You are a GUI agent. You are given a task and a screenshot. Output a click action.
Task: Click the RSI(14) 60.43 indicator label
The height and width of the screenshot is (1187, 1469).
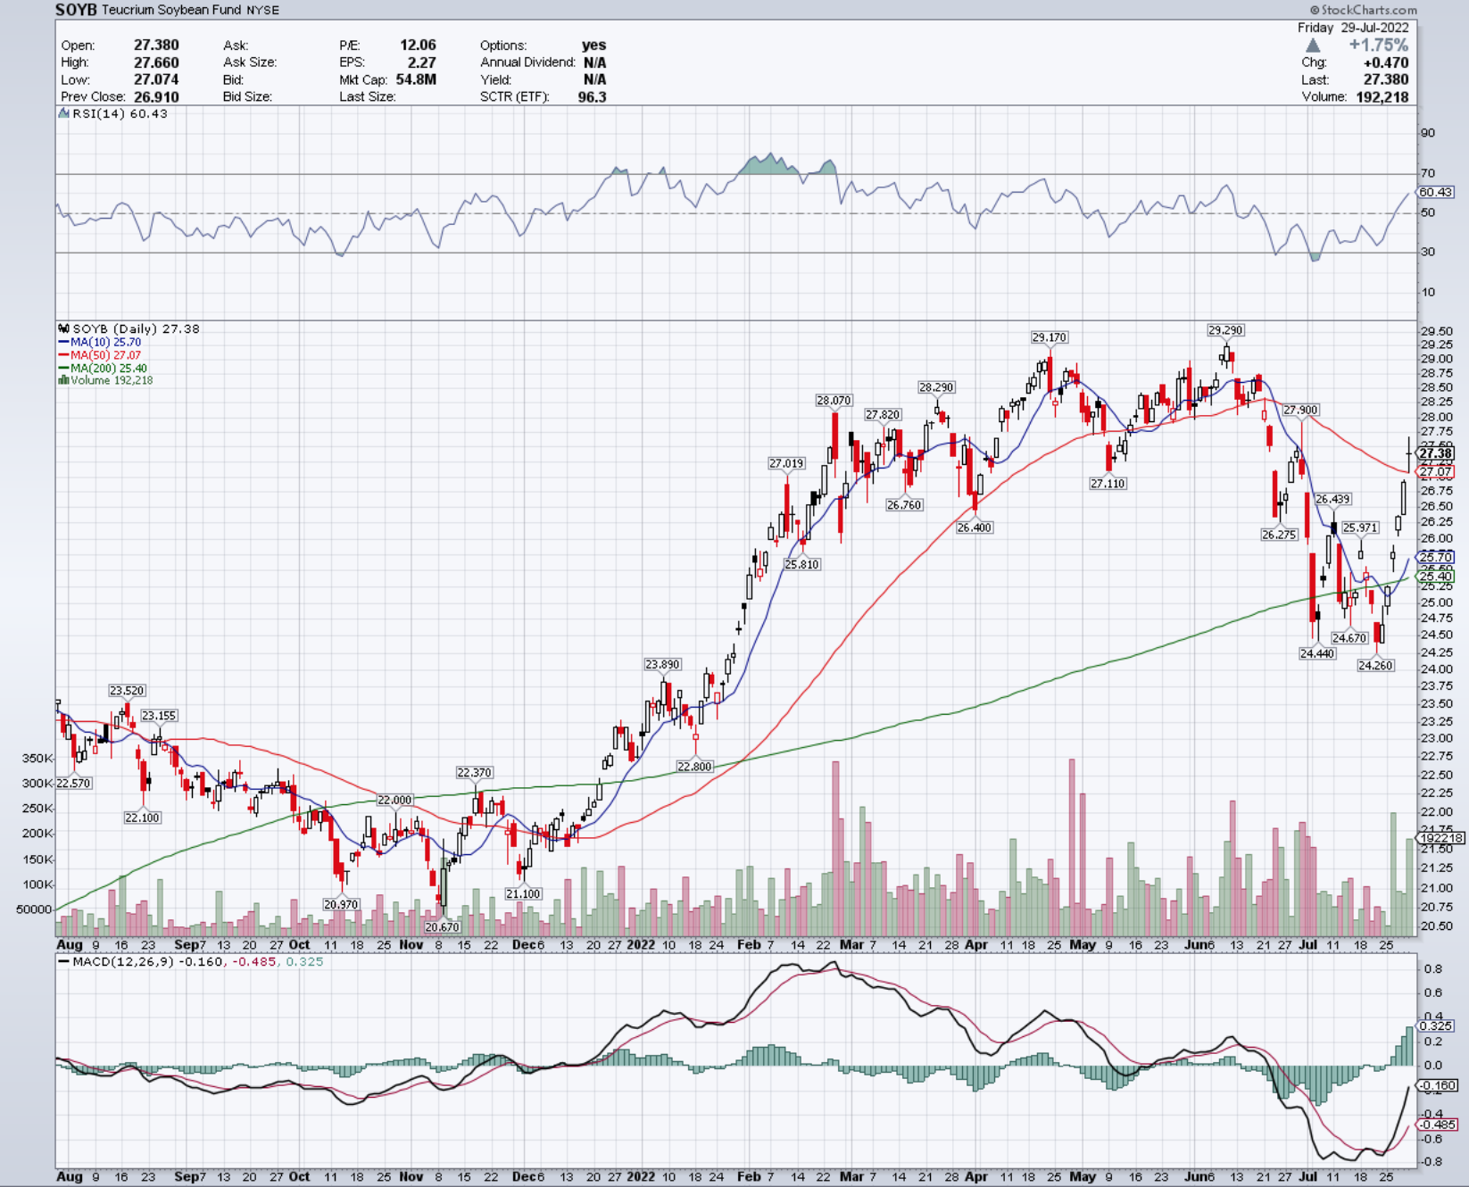120,113
